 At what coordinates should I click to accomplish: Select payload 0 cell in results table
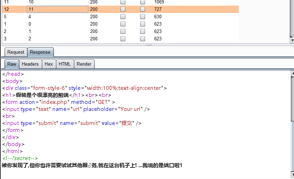coord(30,24)
